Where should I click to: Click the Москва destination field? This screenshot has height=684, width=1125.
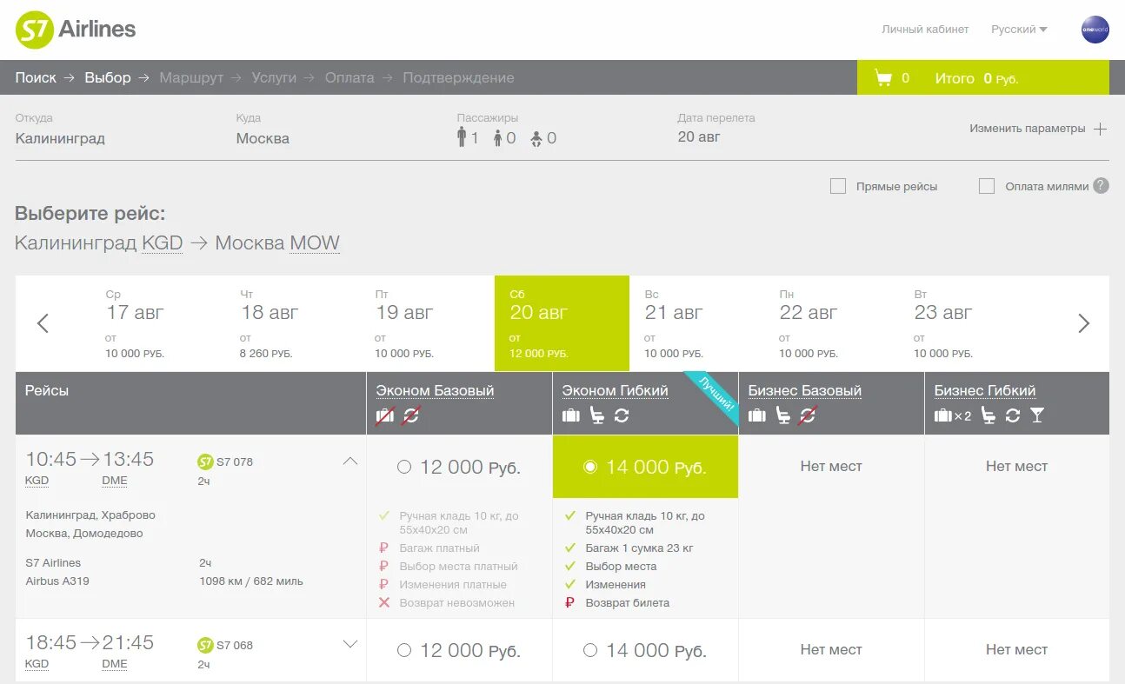[263, 138]
